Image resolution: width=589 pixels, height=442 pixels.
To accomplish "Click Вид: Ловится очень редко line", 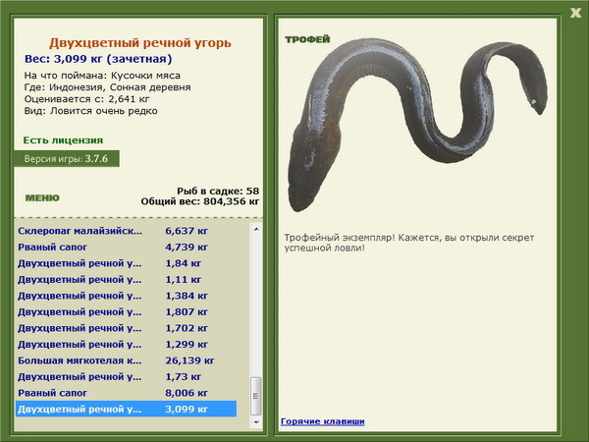I will click(x=91, y=111).
